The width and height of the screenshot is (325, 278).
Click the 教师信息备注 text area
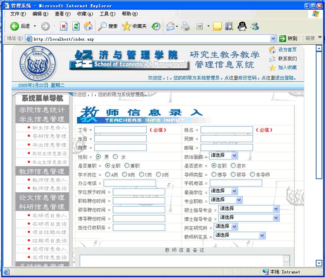(x=185, y=261)
